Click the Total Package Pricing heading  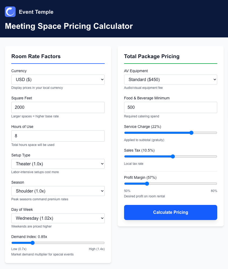(x=152, y=57)
